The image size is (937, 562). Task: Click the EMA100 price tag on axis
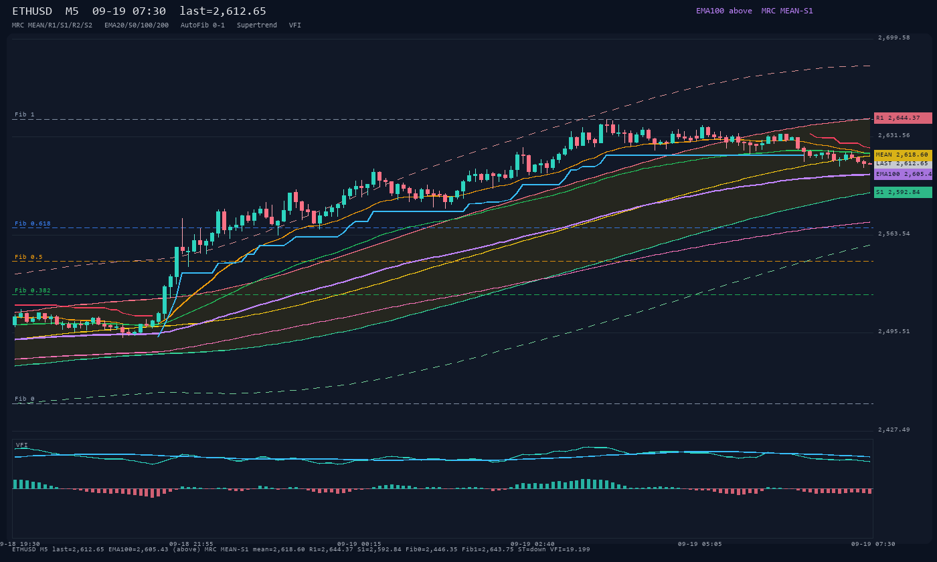coord(903,174)
